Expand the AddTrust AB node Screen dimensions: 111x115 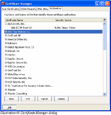6,35
